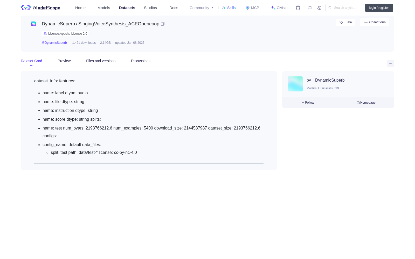Copy the dataset name with copy icon

point(163,24)
